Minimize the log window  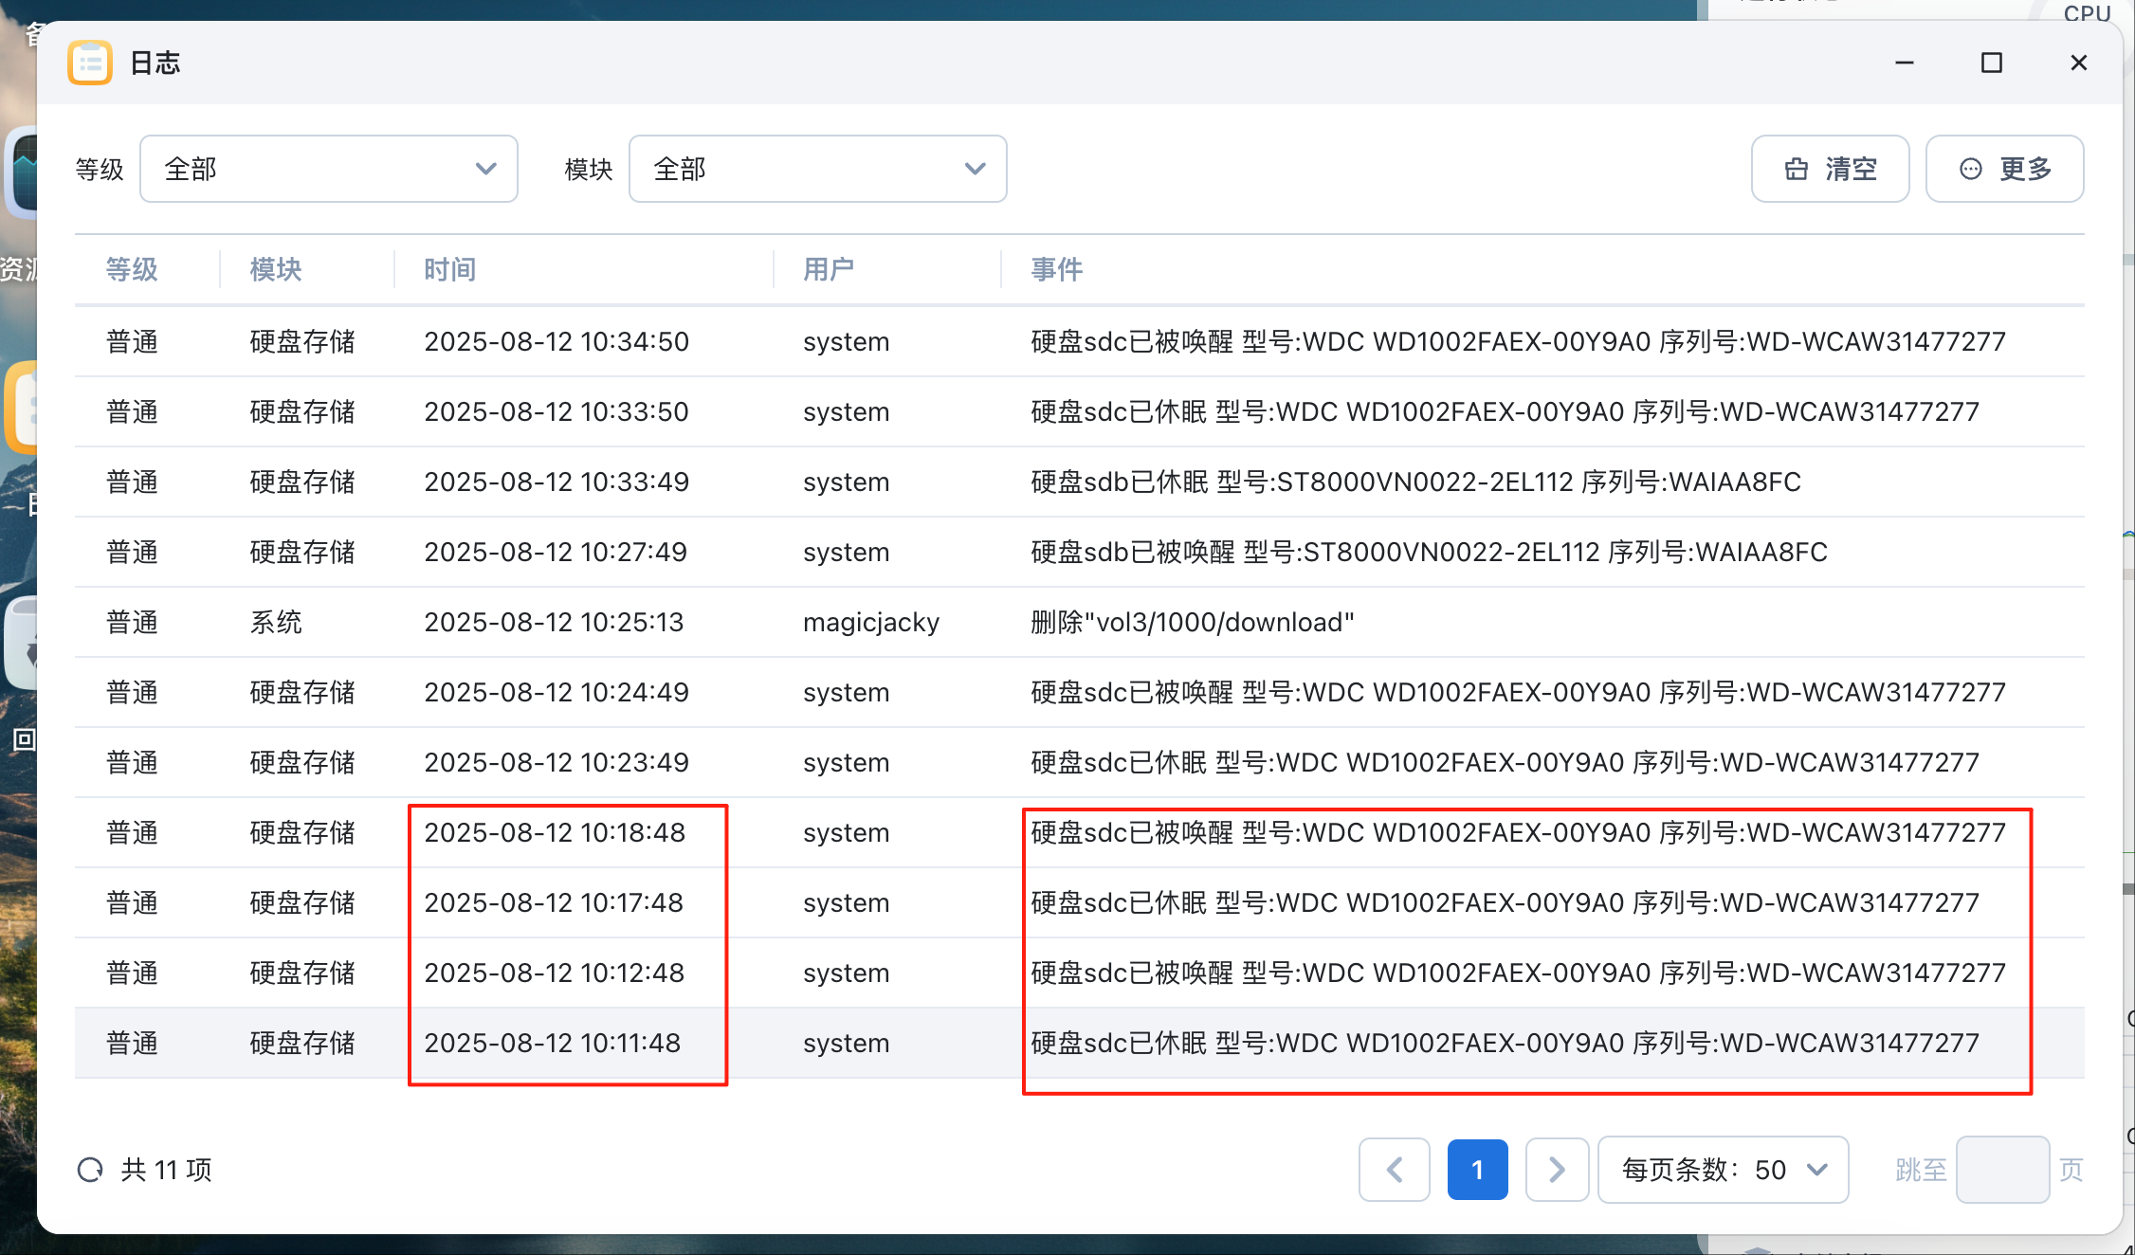pyautogui.click(x=1904, y=63)
